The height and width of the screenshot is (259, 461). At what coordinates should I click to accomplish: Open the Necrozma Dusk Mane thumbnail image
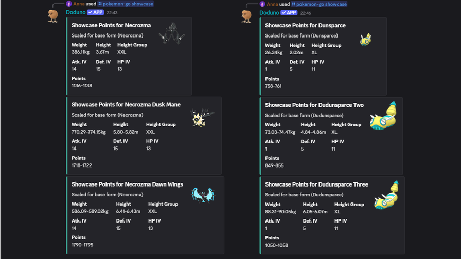click(202, 118)
